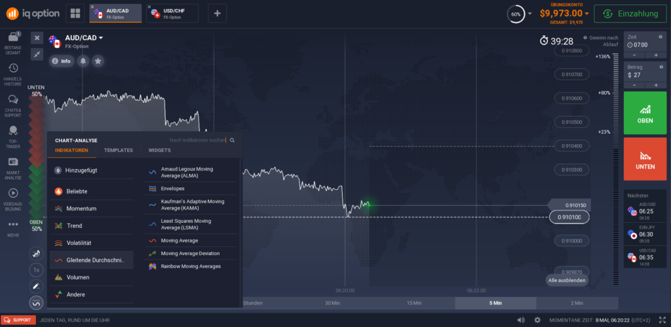Open Bestand Gesamt portfolio in sidebar

click(x=13, y=43)
